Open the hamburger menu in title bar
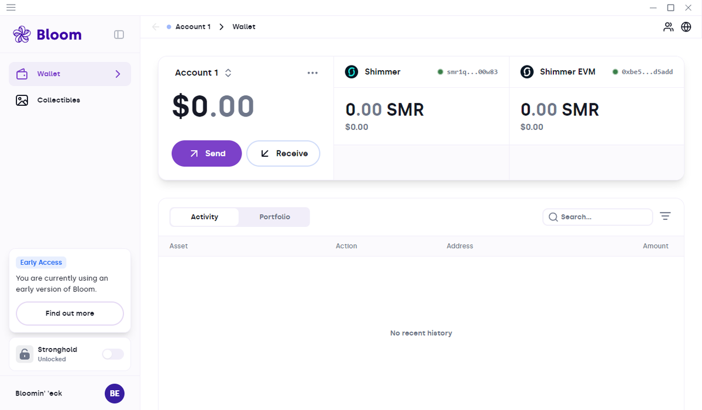This screenshot has height=410, width=702. [11, 8]
